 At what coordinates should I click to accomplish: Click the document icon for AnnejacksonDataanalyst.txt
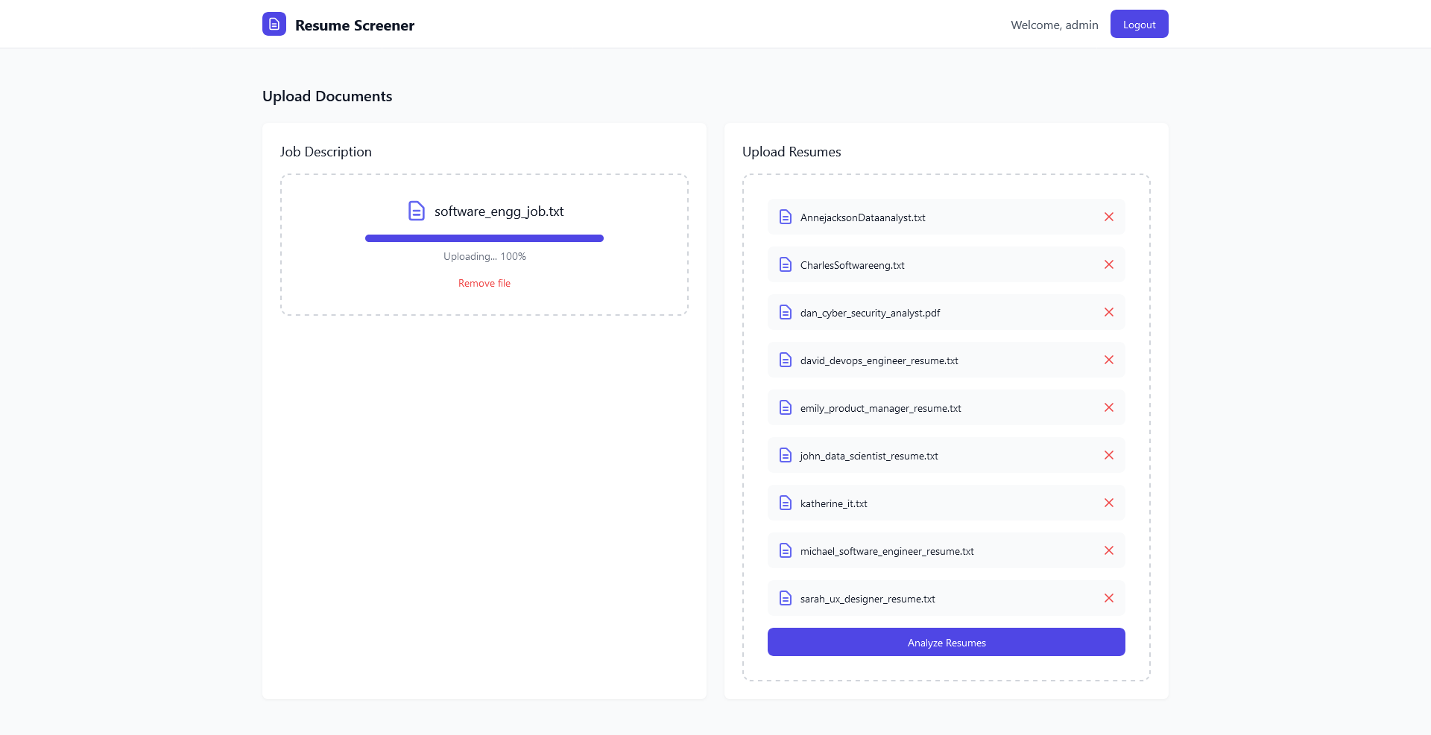(x=785, y=217)
